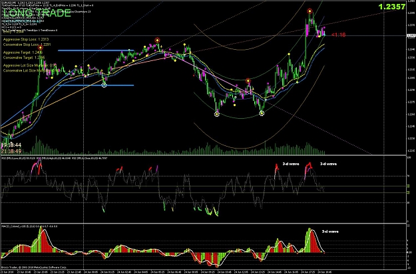Click the 3-d wave label in the MACD panel
The height and width of the screenshot is (274, 416).
click(x=330, y=232)
